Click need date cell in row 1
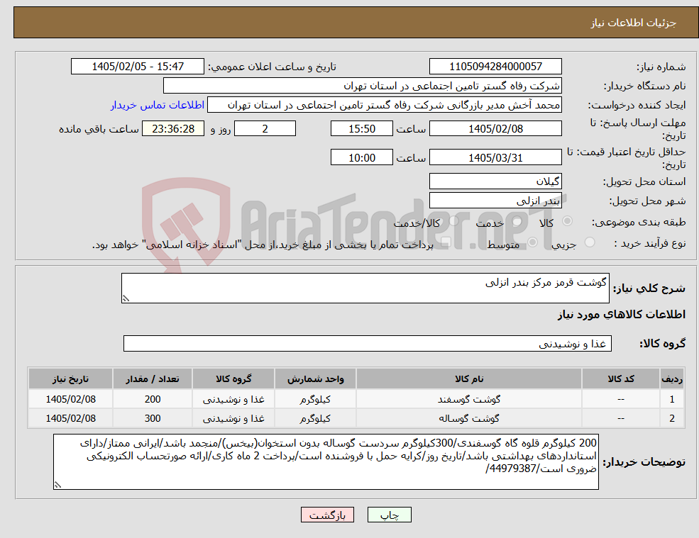 click(x=70, y=399)
